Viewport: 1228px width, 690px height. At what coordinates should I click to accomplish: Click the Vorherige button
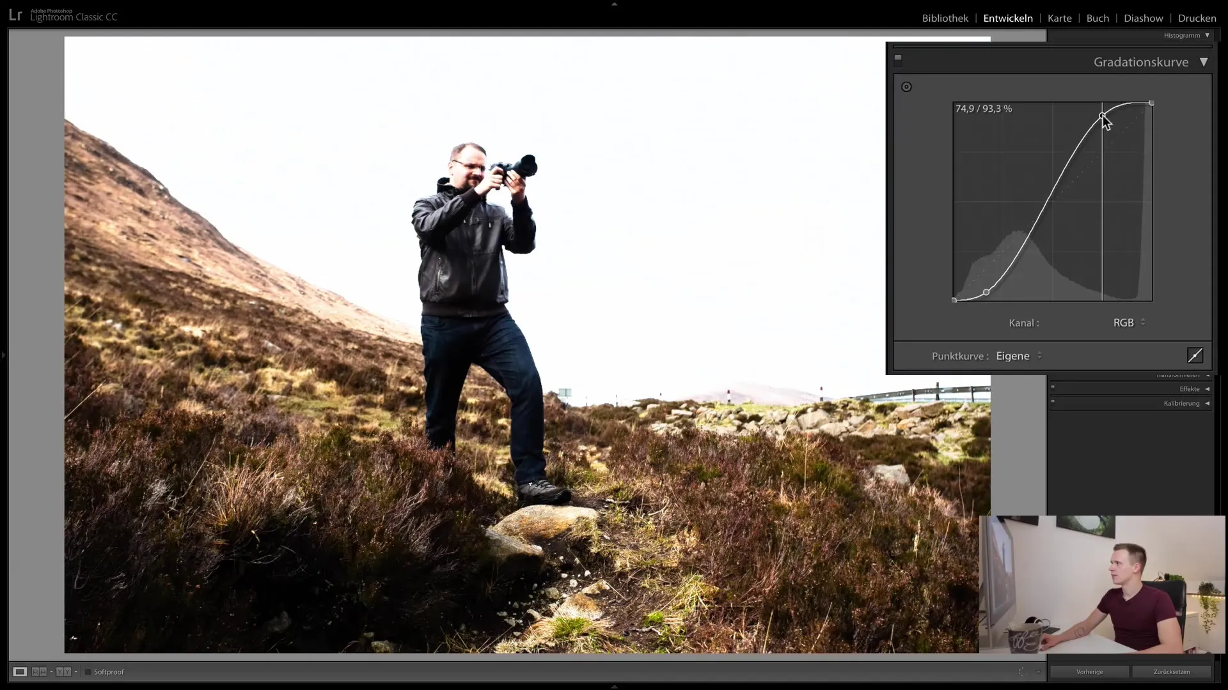(1089, 671)
